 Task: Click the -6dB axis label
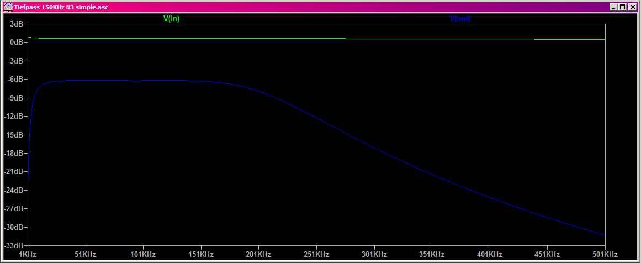[15, 80]
